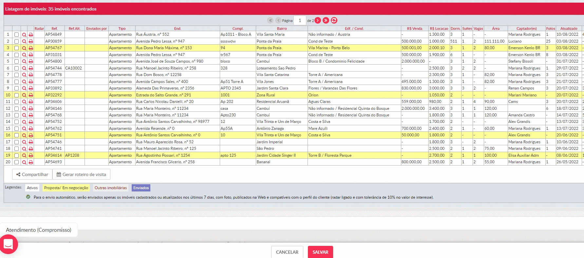Click the Enviados legend swatch
Viewport: 584px width, 258px height.
(141, 188)
